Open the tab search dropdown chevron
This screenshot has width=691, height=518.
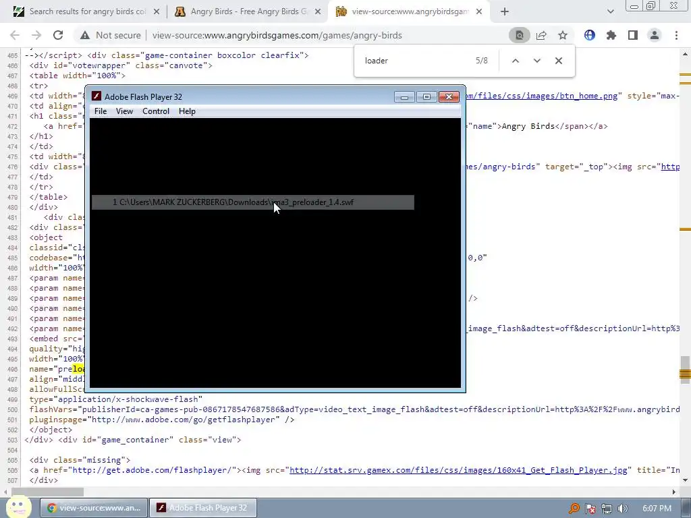click(610, 12)
